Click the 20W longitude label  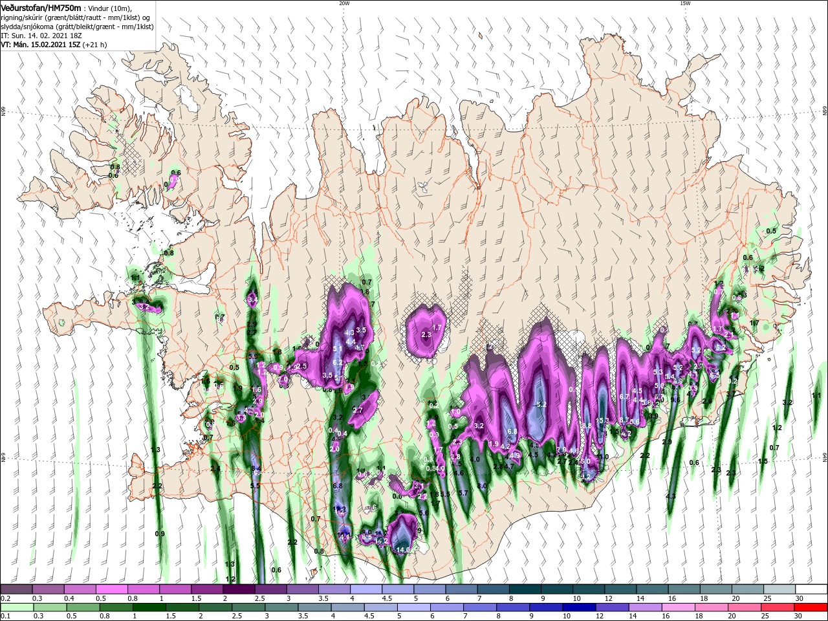coord(344,3)
